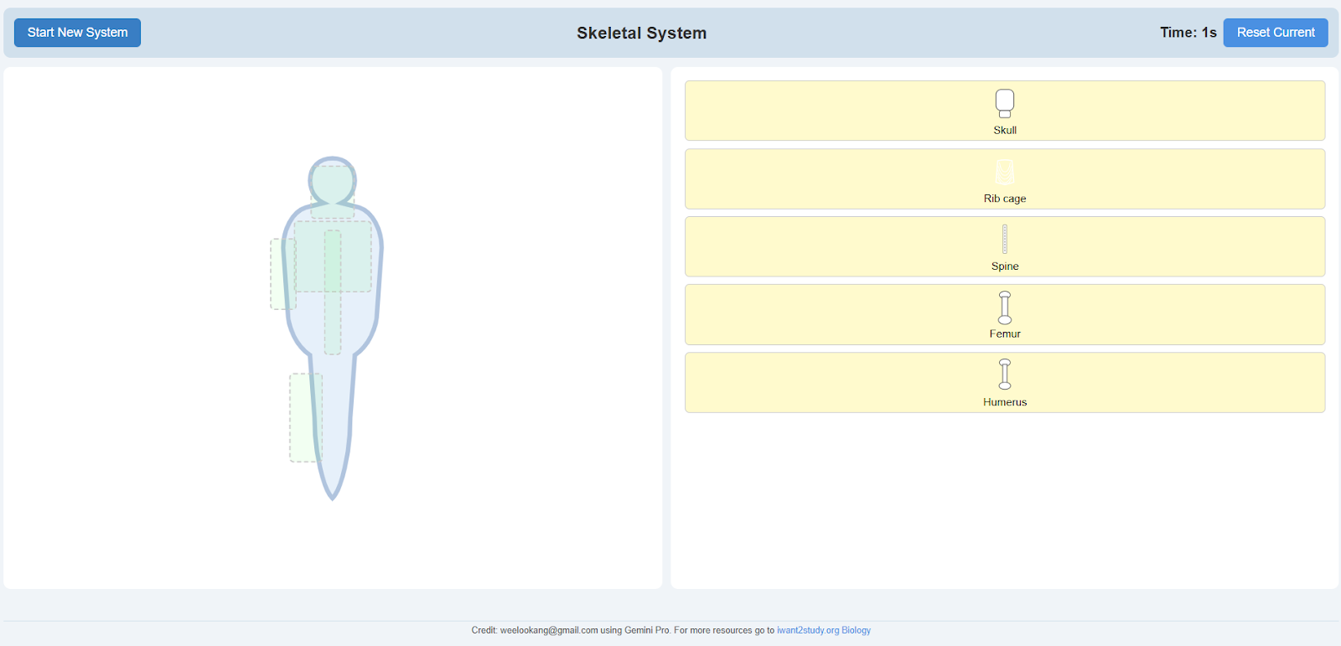Click the Femur label text
Screen dimensions: 1341x646
(1005, 334)
